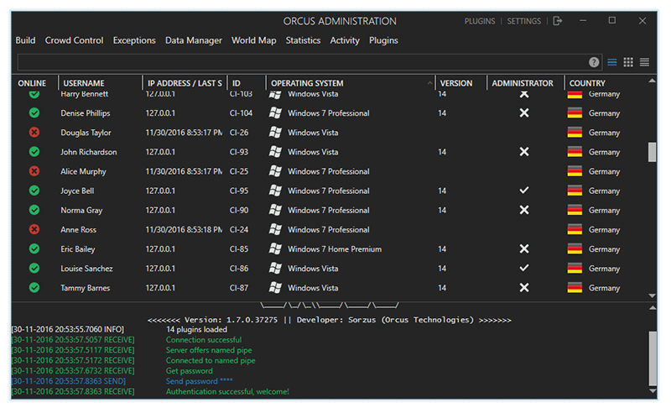
Task: Click Windows 7 Home Premium text
Action: [335, 249]
